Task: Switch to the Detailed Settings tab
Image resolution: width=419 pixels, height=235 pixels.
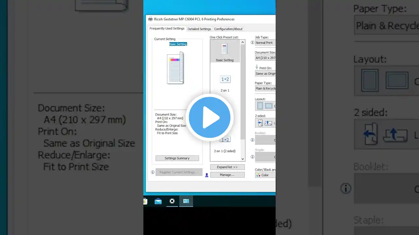Action: click(199, 29)
